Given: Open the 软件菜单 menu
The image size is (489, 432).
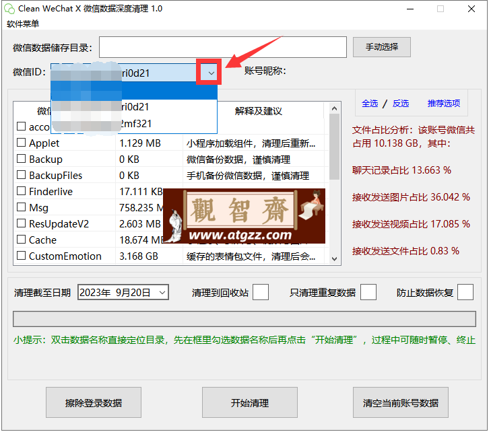Looking at the screenshot, I should pos(23,24).
